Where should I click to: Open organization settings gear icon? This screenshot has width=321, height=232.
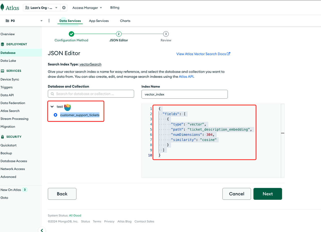click(64, 8)
